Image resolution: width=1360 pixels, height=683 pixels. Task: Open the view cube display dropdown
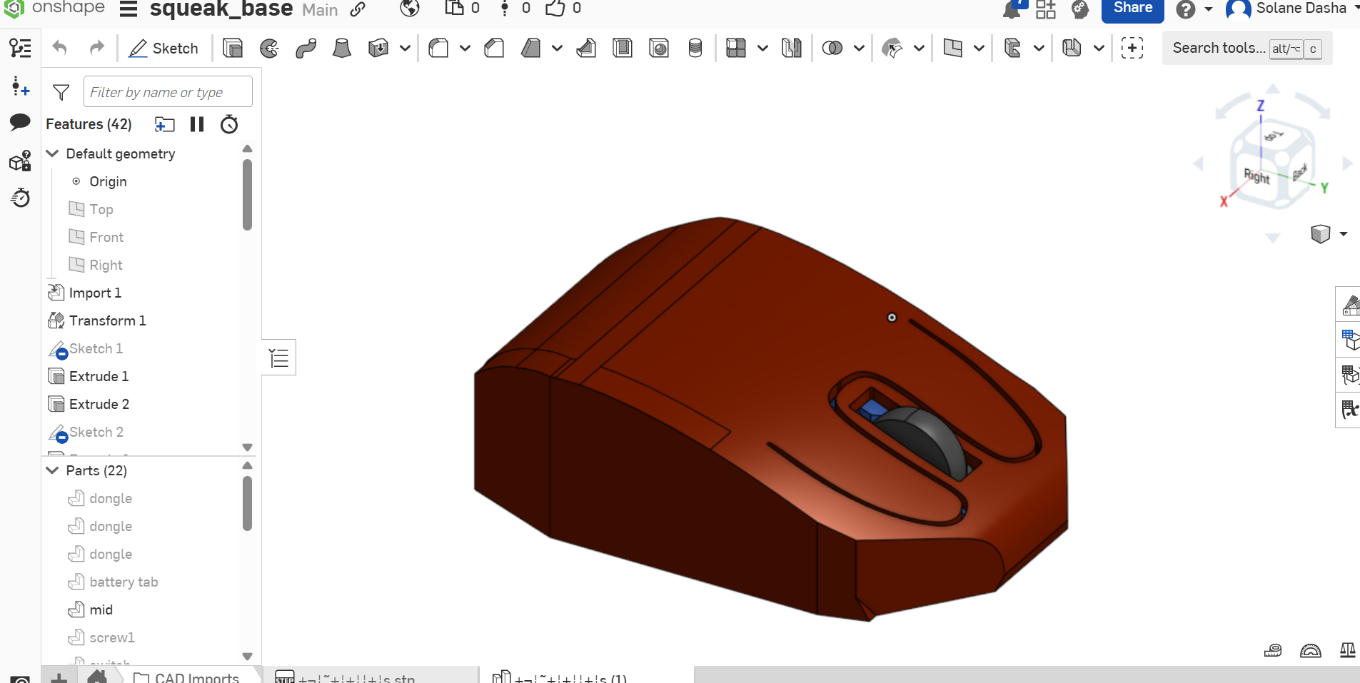1344,234
